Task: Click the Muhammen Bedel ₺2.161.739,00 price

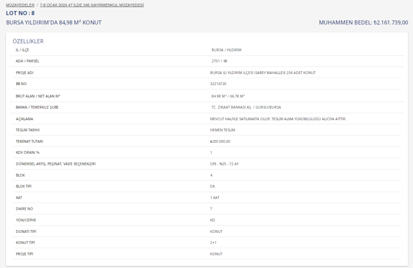Action: tap(363, 23)
